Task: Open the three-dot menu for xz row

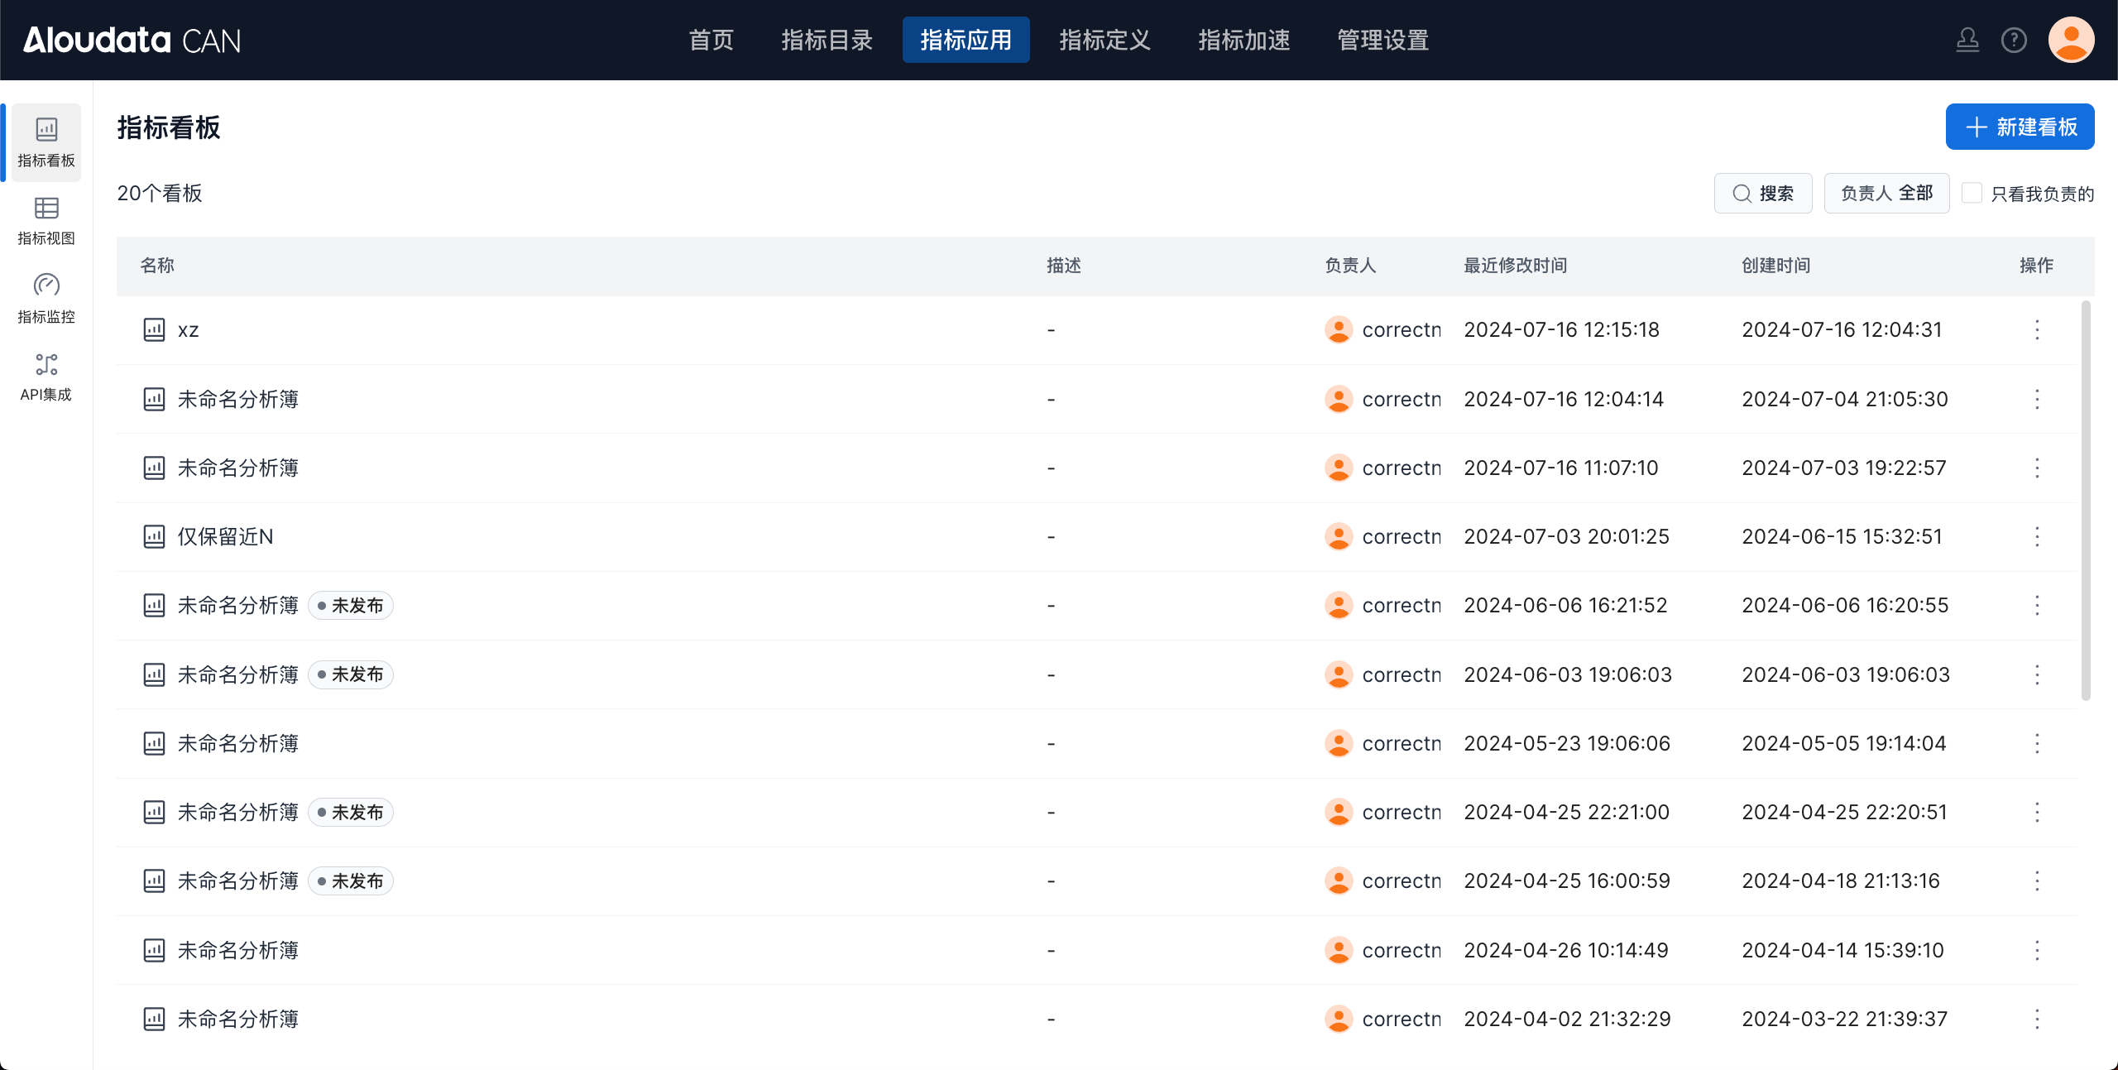Action: [2037, 330]
